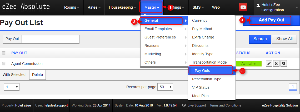Select the Agent Commission row text
The image size is (300, 112).
tap(27, 64)
